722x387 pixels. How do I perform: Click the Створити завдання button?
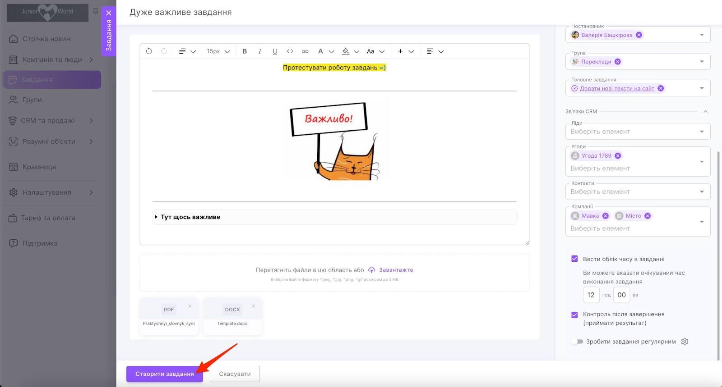[164, 374]
